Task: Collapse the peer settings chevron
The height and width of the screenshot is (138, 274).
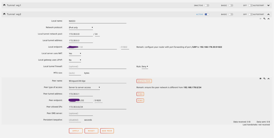Action: [269, 78]
